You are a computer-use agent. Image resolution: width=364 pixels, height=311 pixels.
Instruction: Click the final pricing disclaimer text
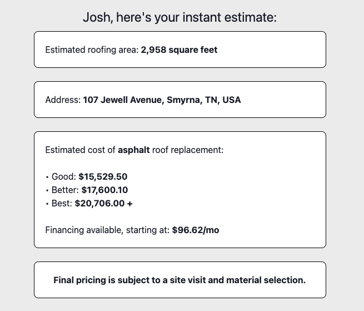pos(179,280)
